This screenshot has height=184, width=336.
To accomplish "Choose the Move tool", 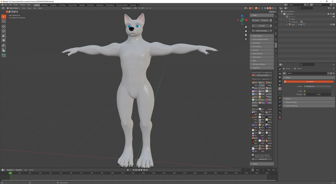I will 4,26.
